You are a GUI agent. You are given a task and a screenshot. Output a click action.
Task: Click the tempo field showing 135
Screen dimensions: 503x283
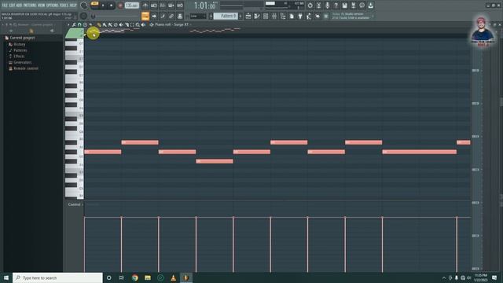point(131,6)
